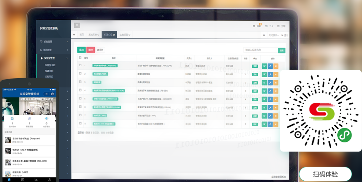Open wrench icon for row 4 FIB-SEM
The height and width of the screenshot is (182, 362).
pyautogui.click(x=270, y=91)
